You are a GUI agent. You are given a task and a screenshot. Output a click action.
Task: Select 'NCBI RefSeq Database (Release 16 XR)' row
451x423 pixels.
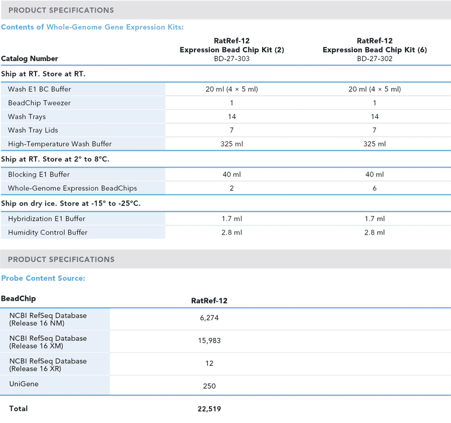coord(48,364)
